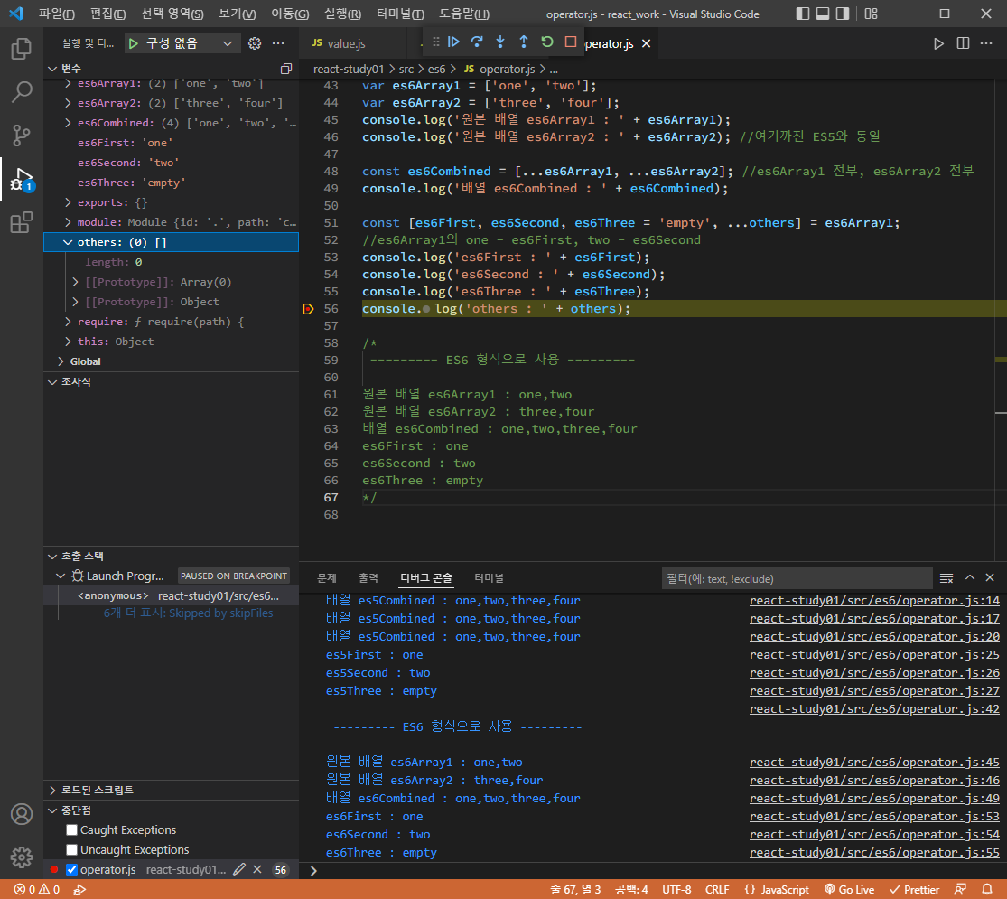The width and height of the screenshot is (1007, 899).
Task: Open link operator.js:53 in console
Action: pos(874,816)
